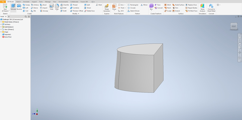Open the Axis dropdown arrow

(125, 5)
